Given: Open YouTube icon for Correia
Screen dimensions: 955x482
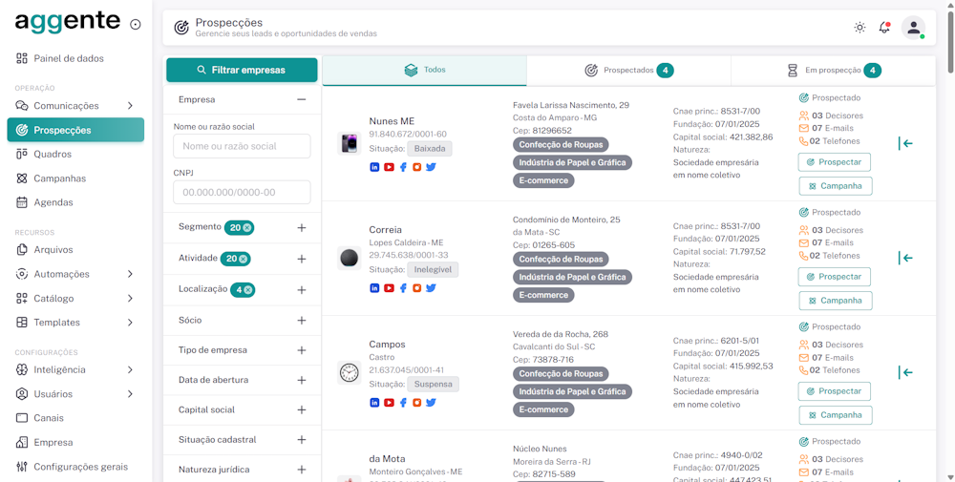Looking at the screenshot, I should pyautogui.click(x=389, y=288).
